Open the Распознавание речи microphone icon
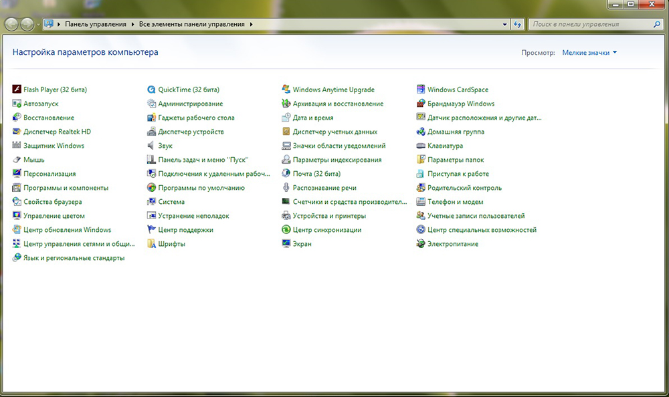Screen dimensions: 669x397 pos(286,188)
